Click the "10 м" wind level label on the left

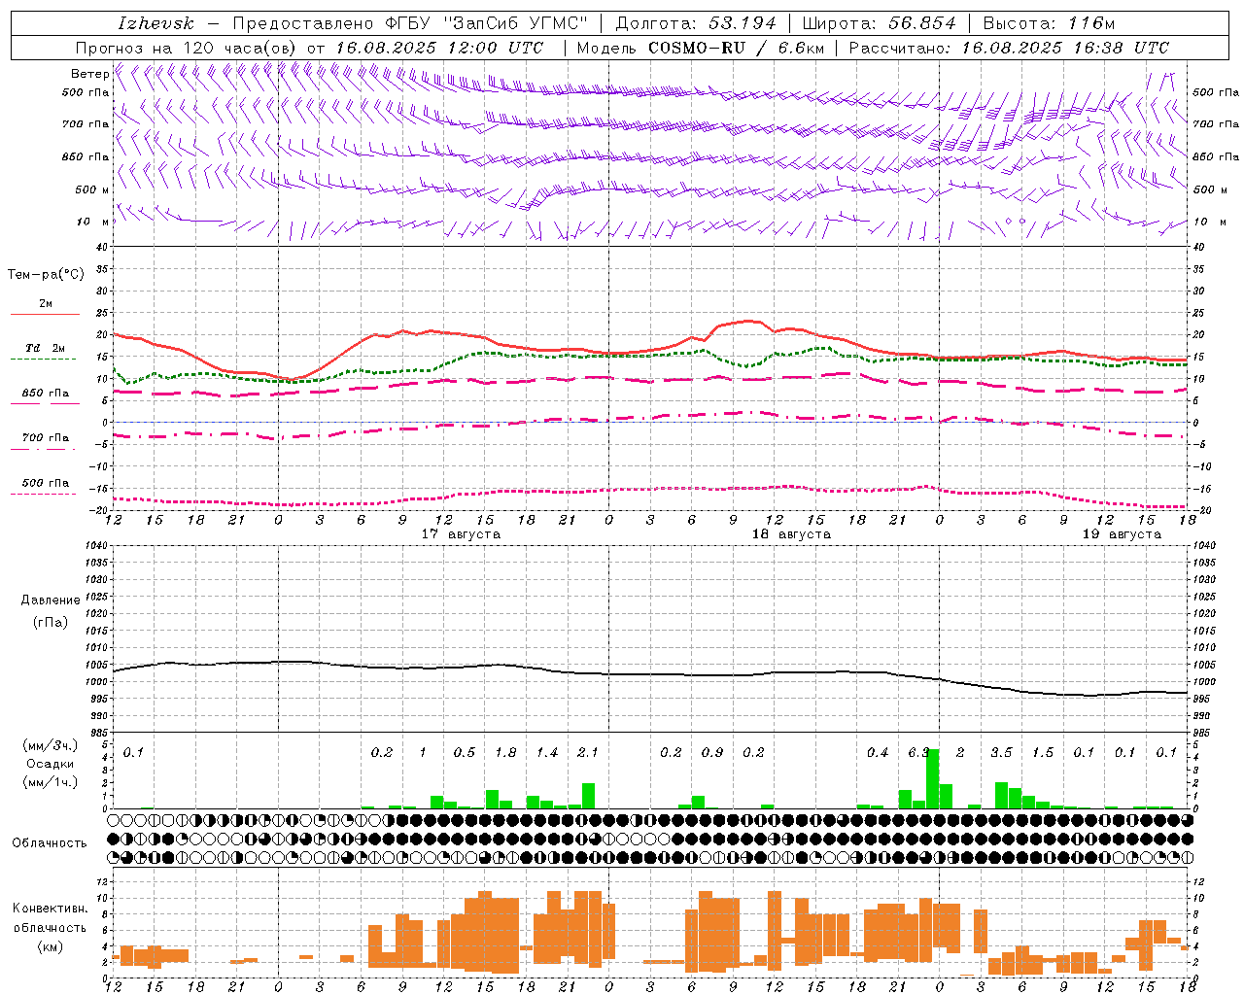(x=93, y=223)
